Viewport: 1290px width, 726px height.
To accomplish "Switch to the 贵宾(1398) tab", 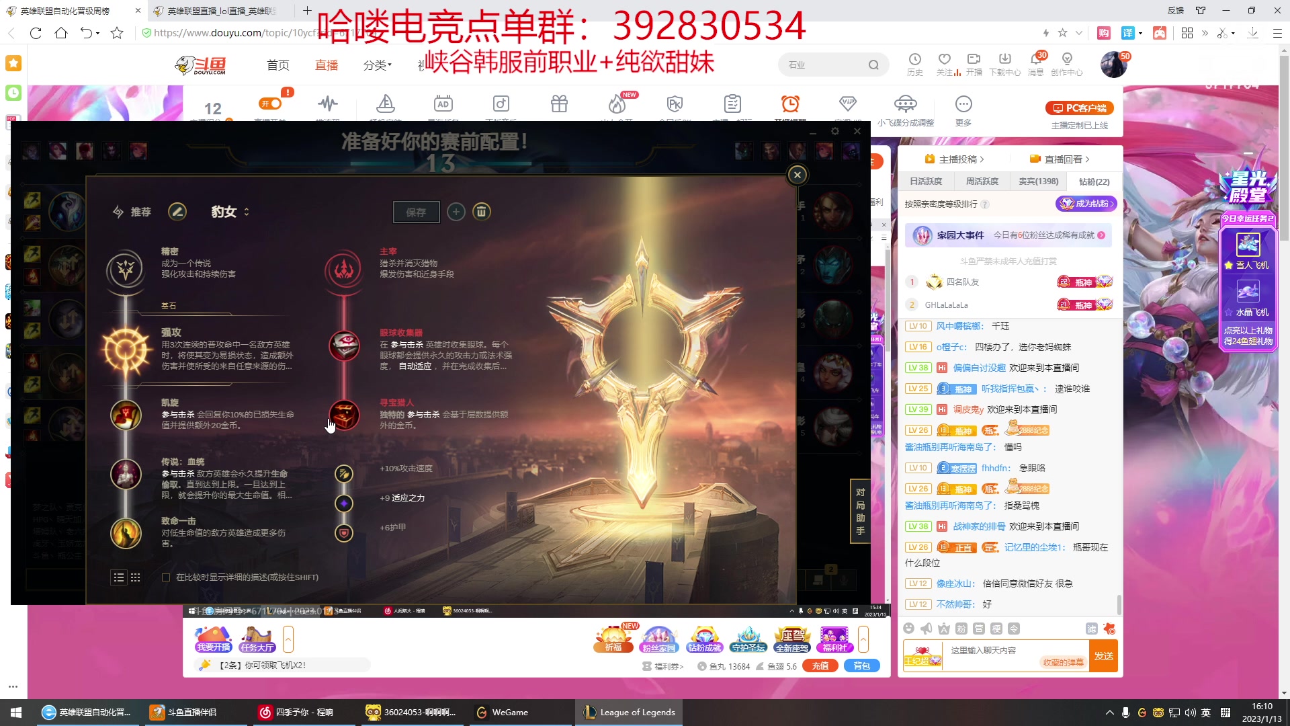I will point(1038,182).
